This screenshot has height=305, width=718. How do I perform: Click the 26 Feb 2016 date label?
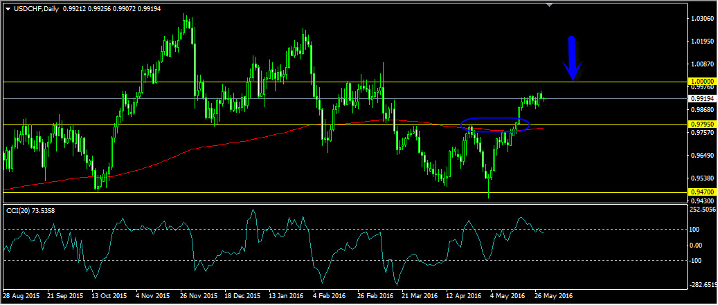pos(375,296)
